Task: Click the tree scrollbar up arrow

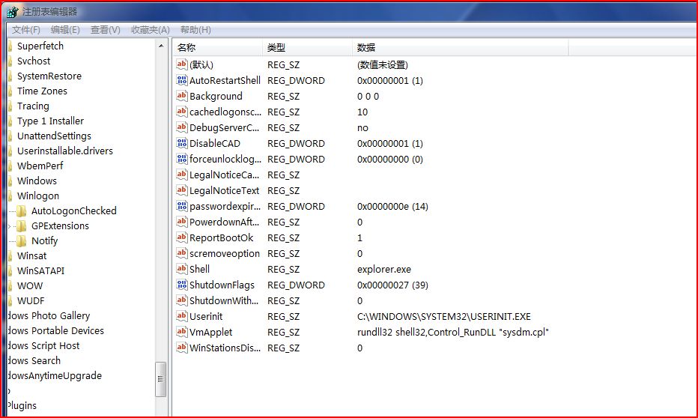Action: [x=161, y=46]
